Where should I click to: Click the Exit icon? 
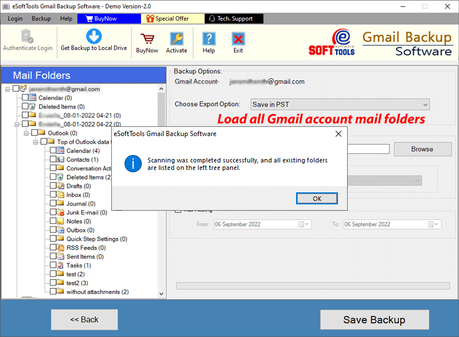point(238,38)
